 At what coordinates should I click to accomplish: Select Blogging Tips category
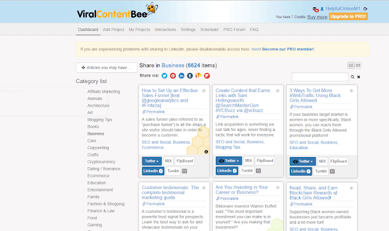point(100,119)
